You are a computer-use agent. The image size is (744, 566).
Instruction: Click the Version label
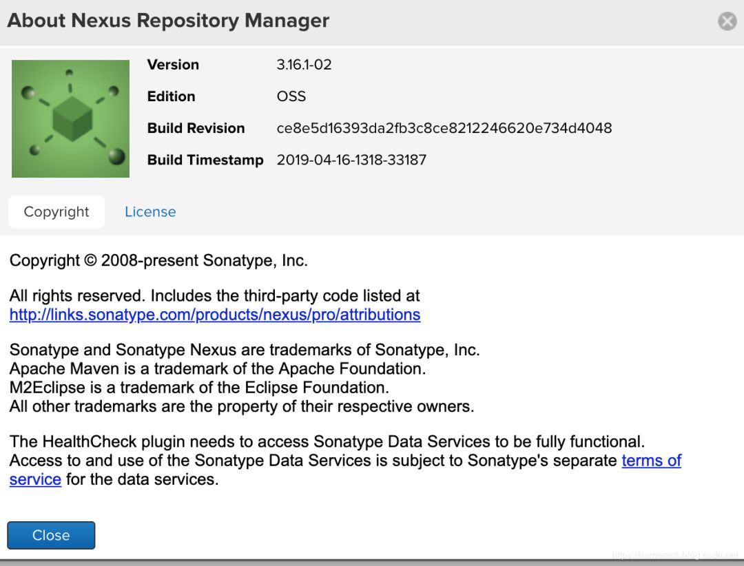[173, 65]
